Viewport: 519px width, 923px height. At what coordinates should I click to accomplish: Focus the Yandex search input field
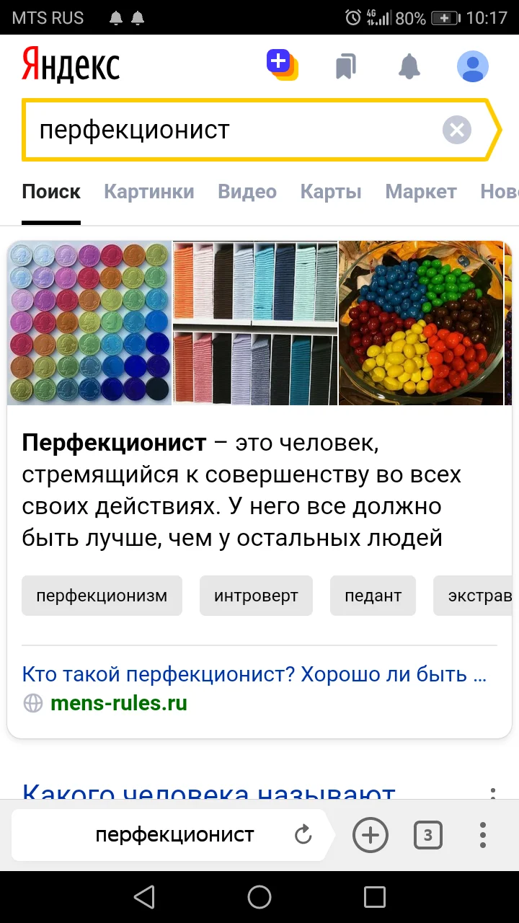[x=231, y=130]
